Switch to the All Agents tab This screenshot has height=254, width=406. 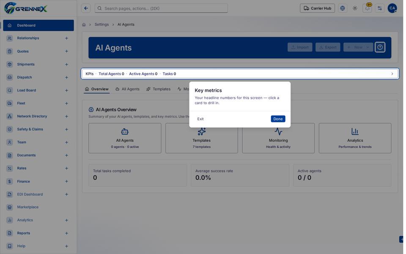[127, 89]
